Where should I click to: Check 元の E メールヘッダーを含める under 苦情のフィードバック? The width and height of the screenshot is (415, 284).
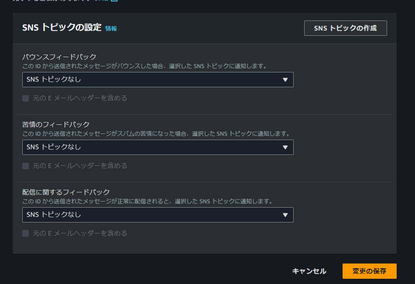point(26,166)
